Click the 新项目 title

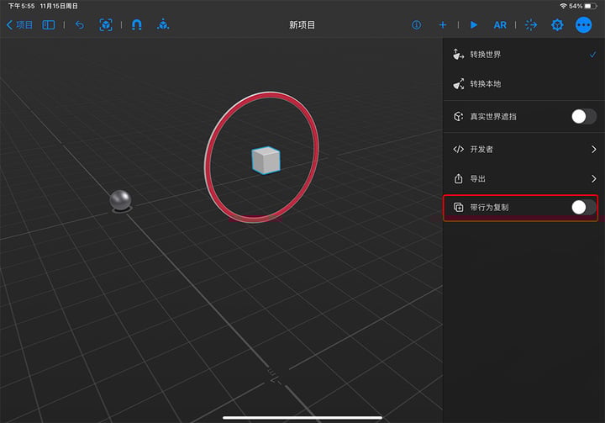coord(302,25)
